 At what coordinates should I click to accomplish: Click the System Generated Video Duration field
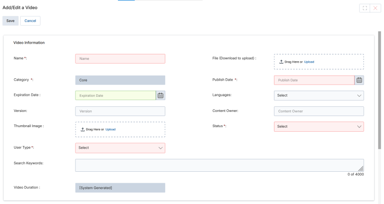(120, 188)
